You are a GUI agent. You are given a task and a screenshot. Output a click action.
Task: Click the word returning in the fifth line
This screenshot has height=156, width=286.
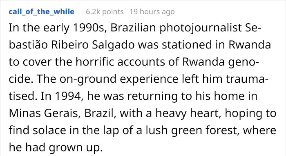click(152, 97)
